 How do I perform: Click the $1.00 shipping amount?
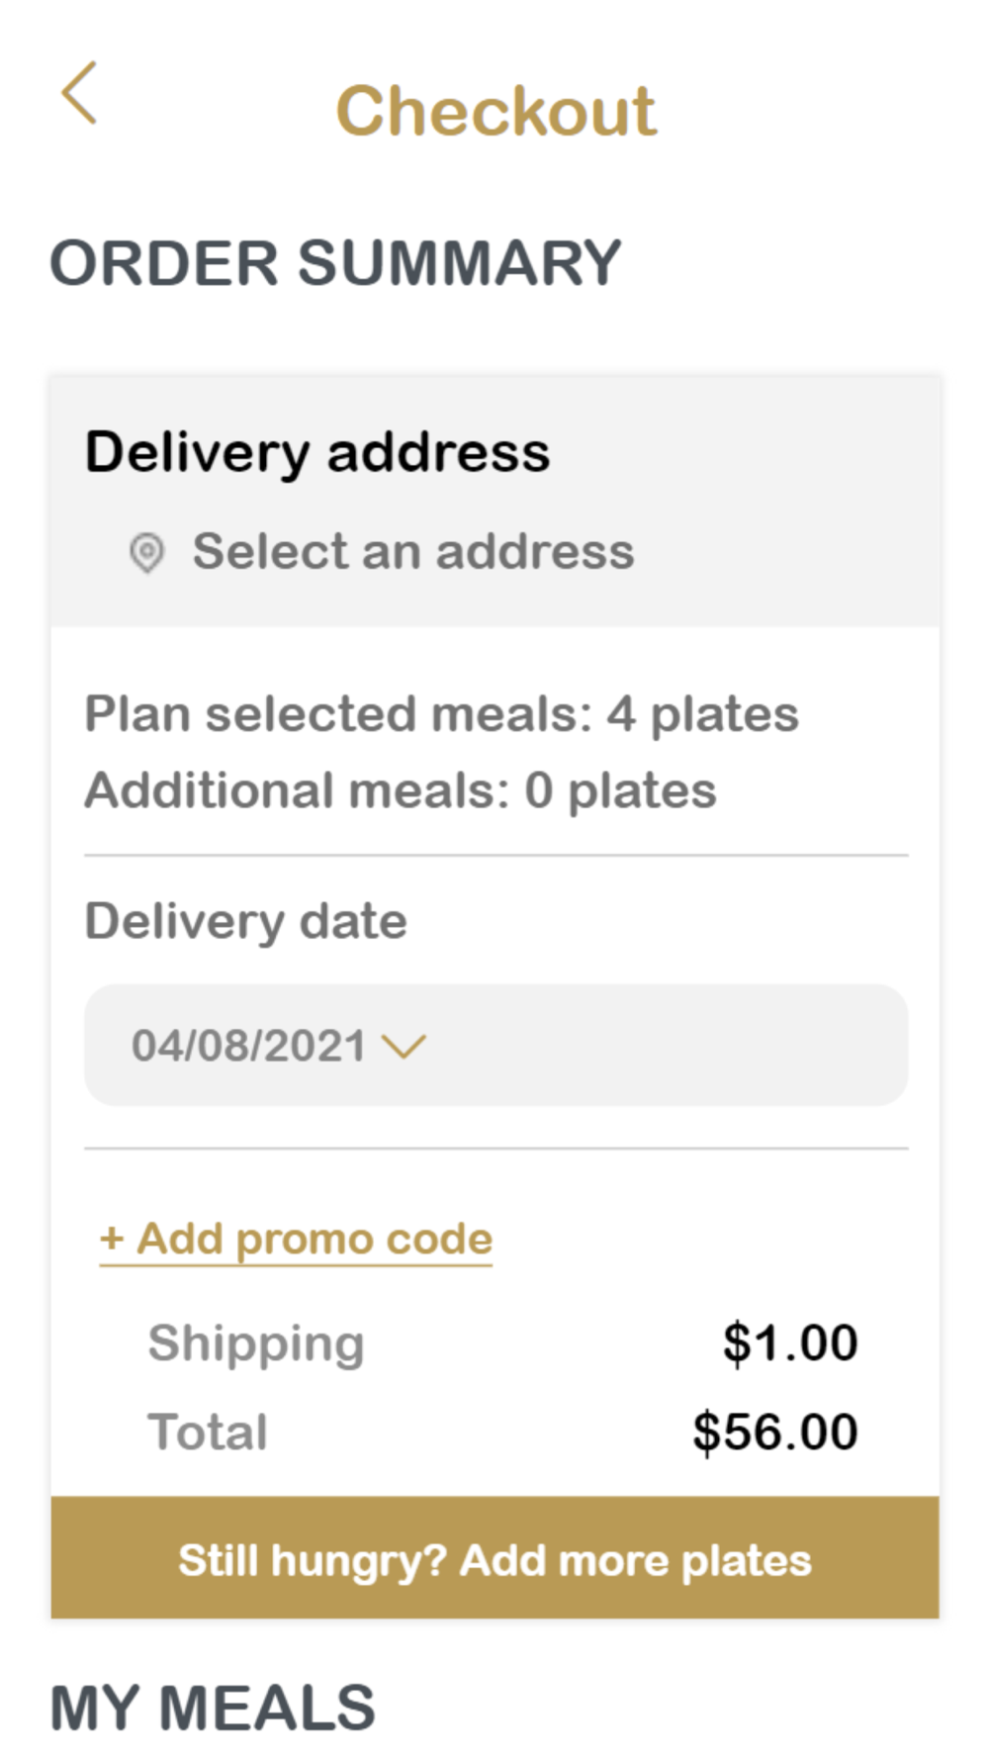[789, 1343]
